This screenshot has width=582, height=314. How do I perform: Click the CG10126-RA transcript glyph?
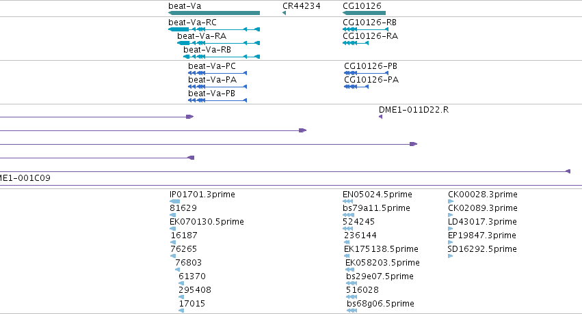pyautogui.click(x=356, y=43)
